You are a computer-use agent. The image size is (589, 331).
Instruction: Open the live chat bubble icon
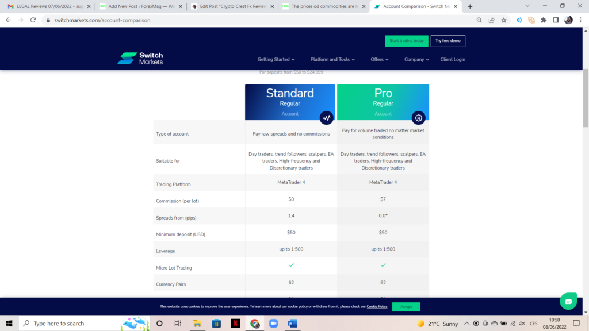coord(568,301)
